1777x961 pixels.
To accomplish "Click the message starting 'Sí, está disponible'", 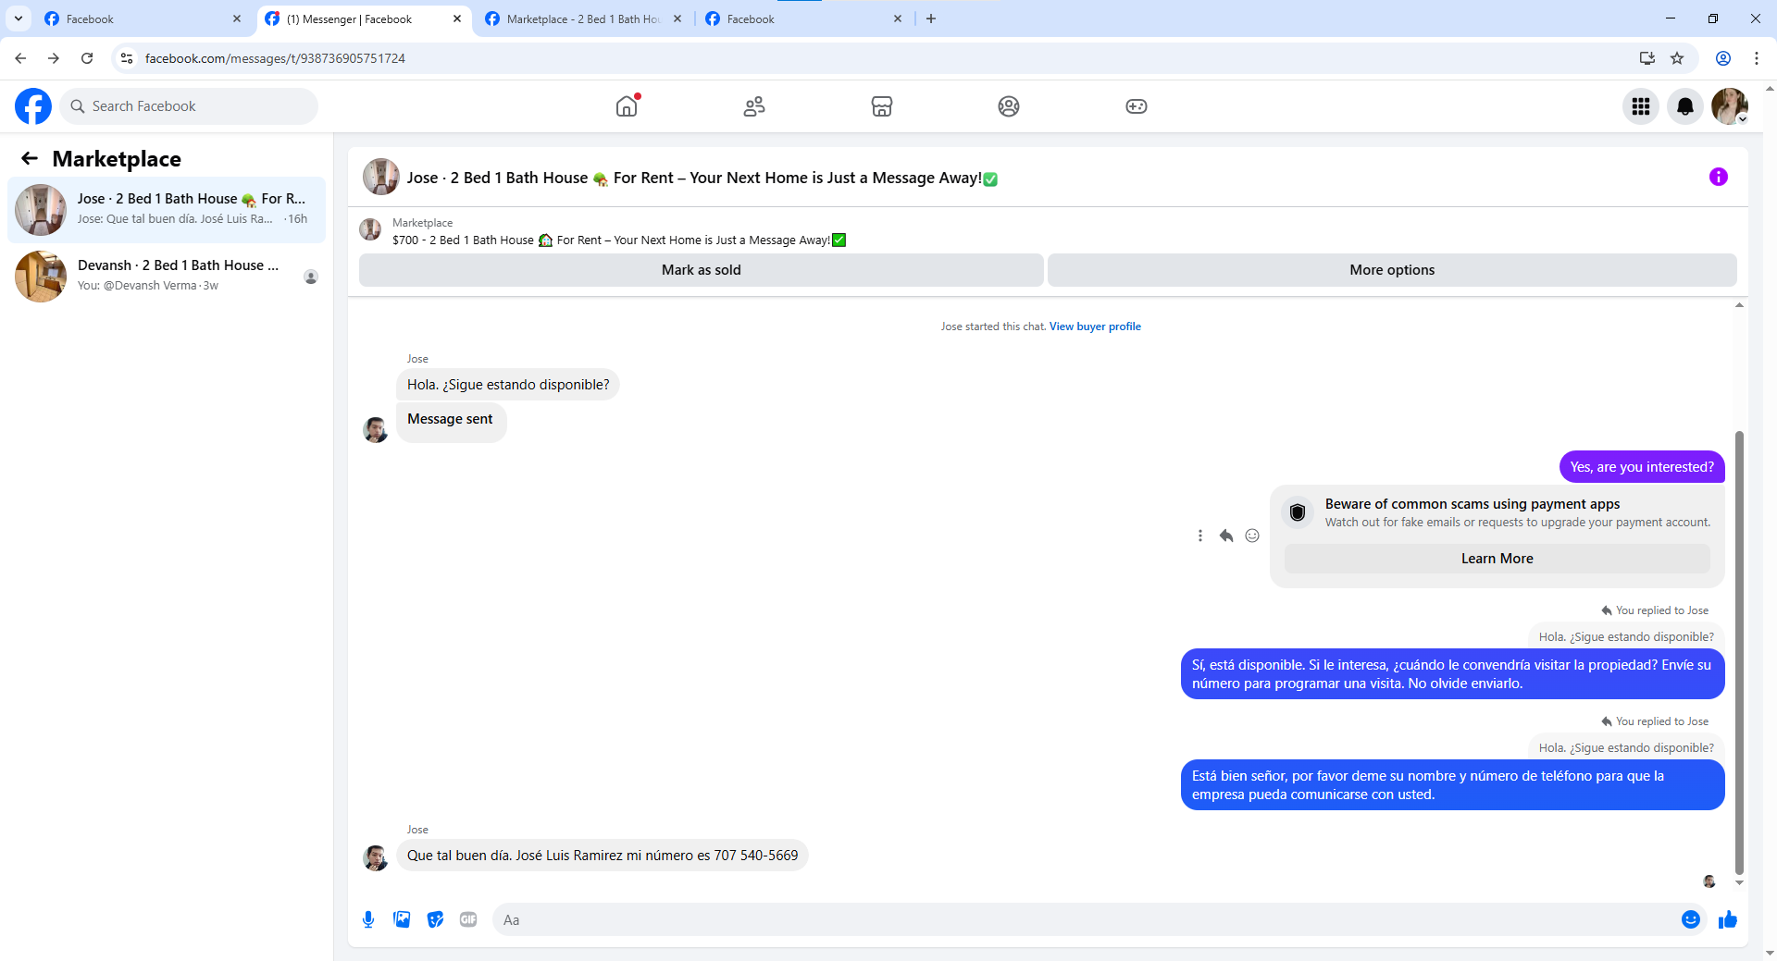I will [x=1452, y=674].
